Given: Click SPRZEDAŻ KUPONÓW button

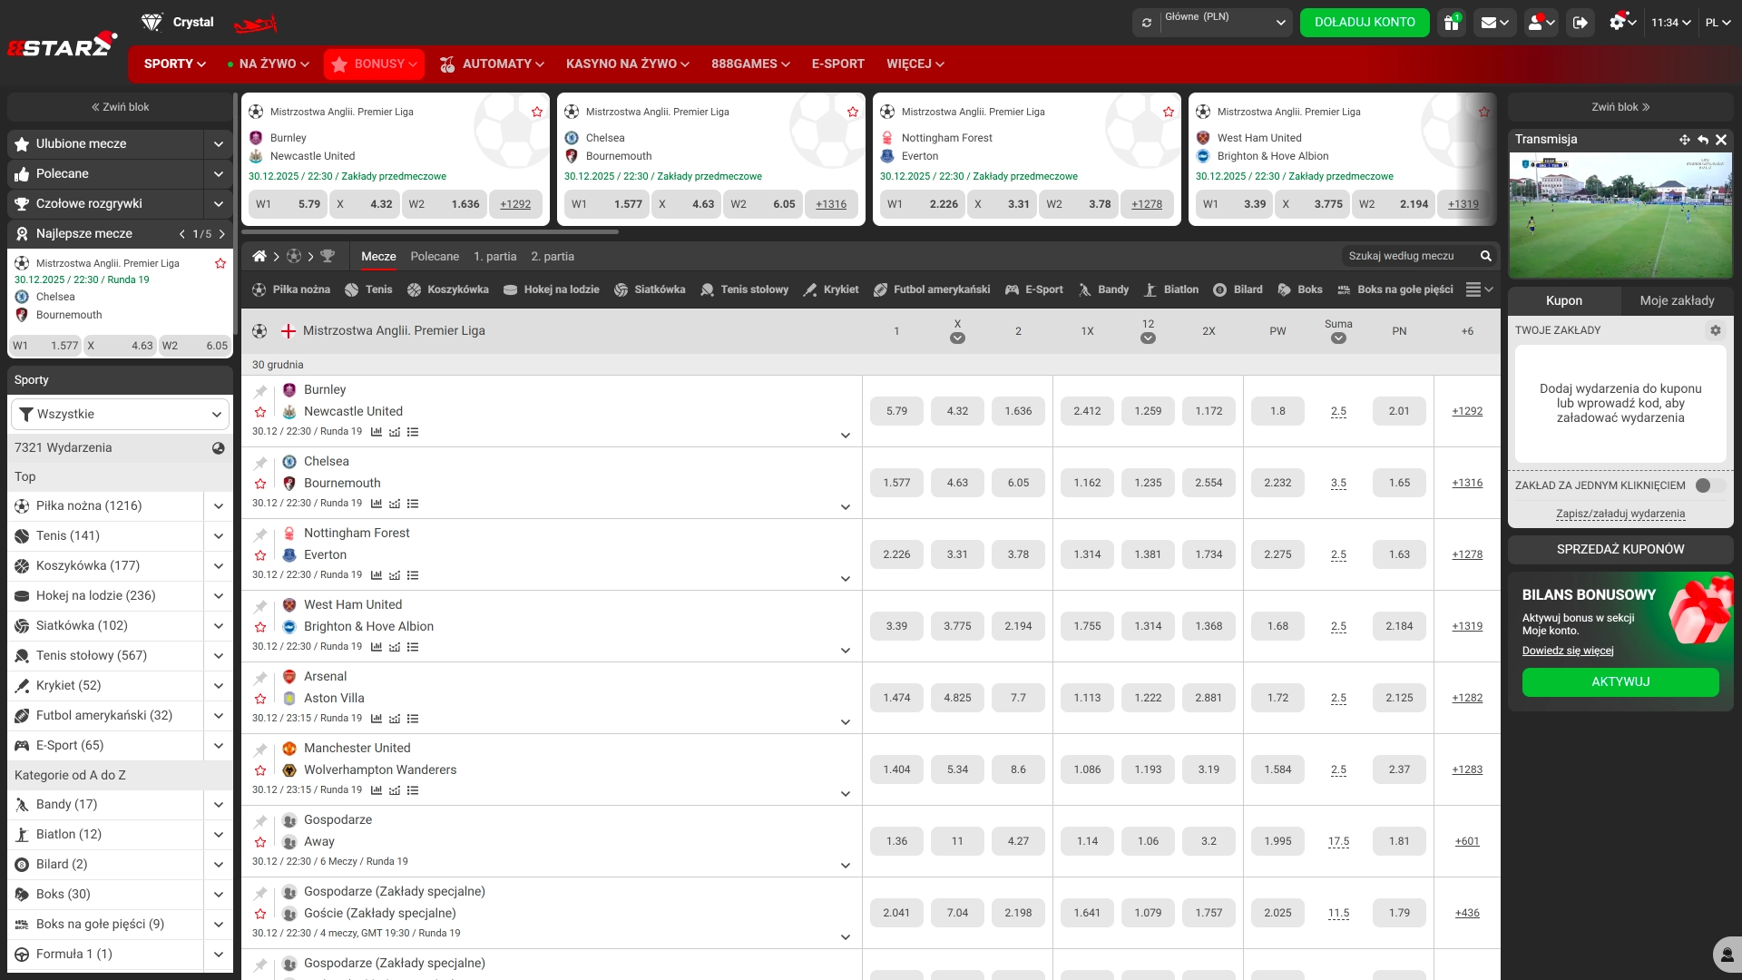Looking at the screenshot, I should coord(1620,550).
